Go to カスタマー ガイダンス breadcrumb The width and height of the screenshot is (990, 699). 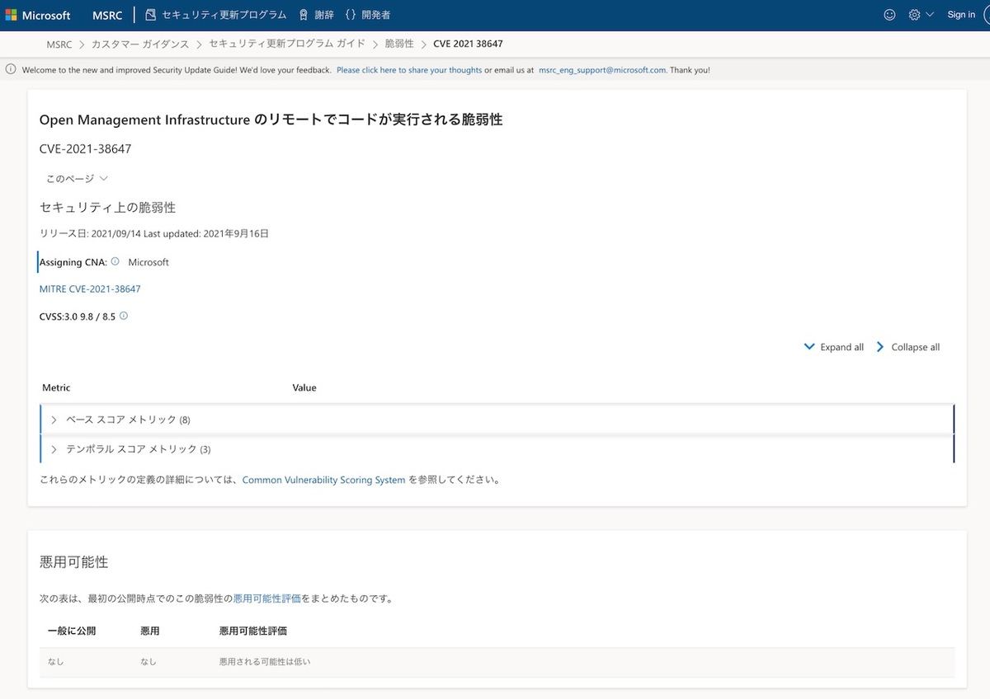(140, 45)
